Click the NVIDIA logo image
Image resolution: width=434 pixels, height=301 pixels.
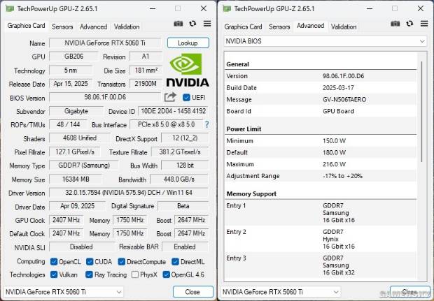click(x=188, y=70)
